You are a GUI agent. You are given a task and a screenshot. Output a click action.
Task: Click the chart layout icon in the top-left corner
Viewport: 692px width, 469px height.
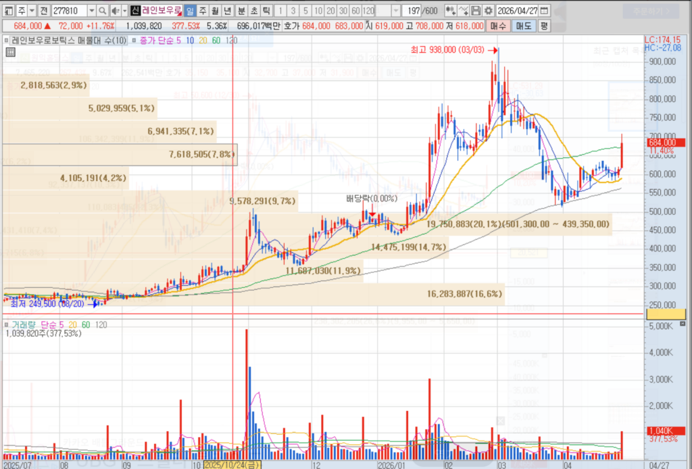pos(8,11)
